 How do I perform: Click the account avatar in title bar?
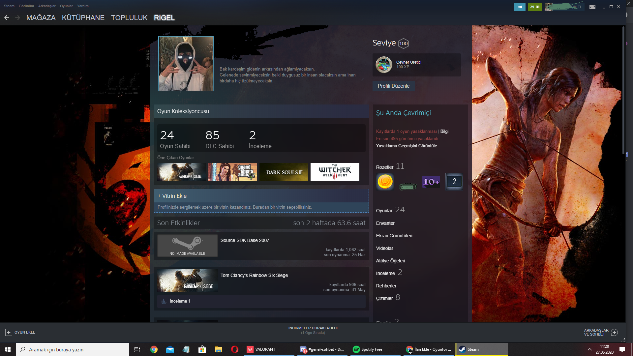click(549, 7)
